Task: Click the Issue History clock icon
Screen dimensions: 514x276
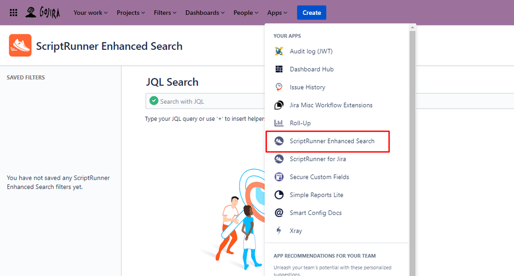Action: [279, 87]
